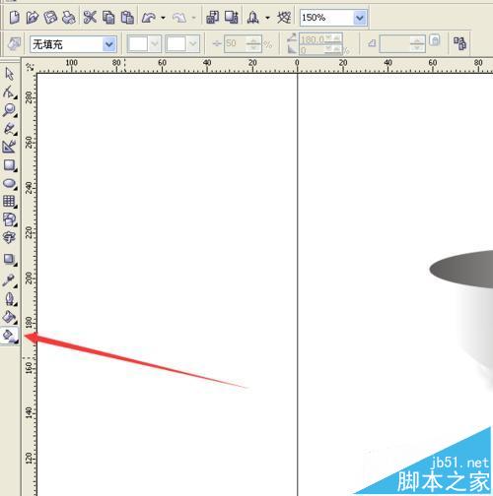The width and height of the screenshot is (493, 496).
Task: Select the Pick arrow tool
Action: pyautogui.click(x=10, y=74)
